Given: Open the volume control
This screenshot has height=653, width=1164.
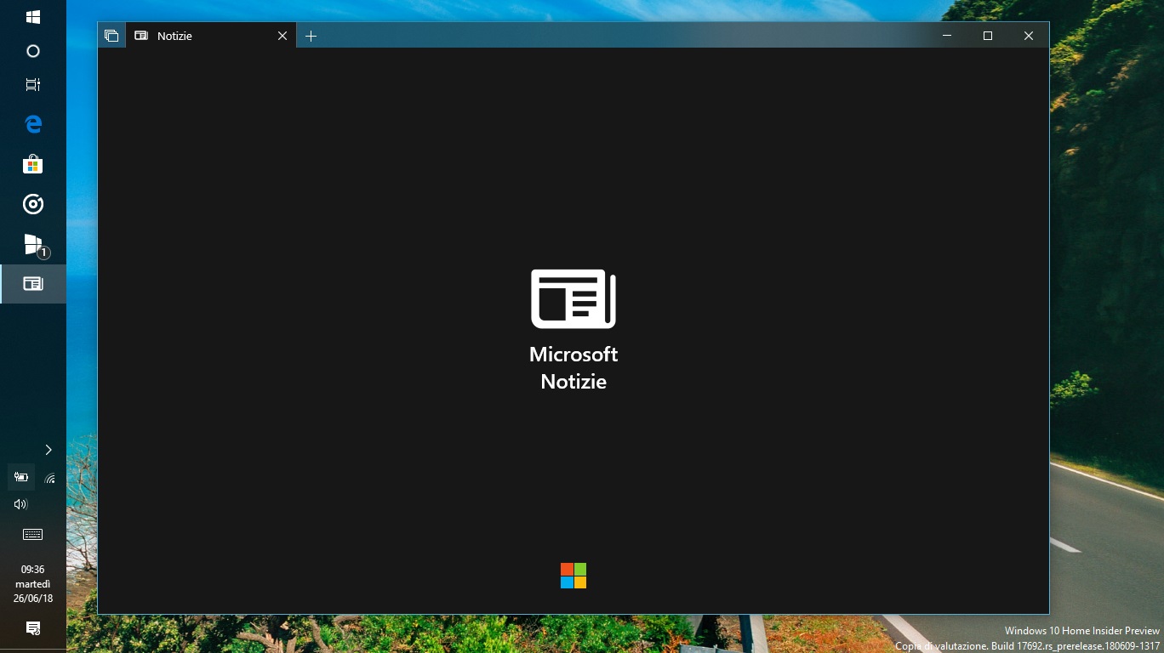Looking at the screenshot, I should (x=21, y=504).
